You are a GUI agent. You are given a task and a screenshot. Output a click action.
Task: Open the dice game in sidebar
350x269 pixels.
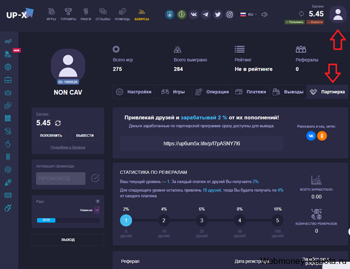[8, 105]
